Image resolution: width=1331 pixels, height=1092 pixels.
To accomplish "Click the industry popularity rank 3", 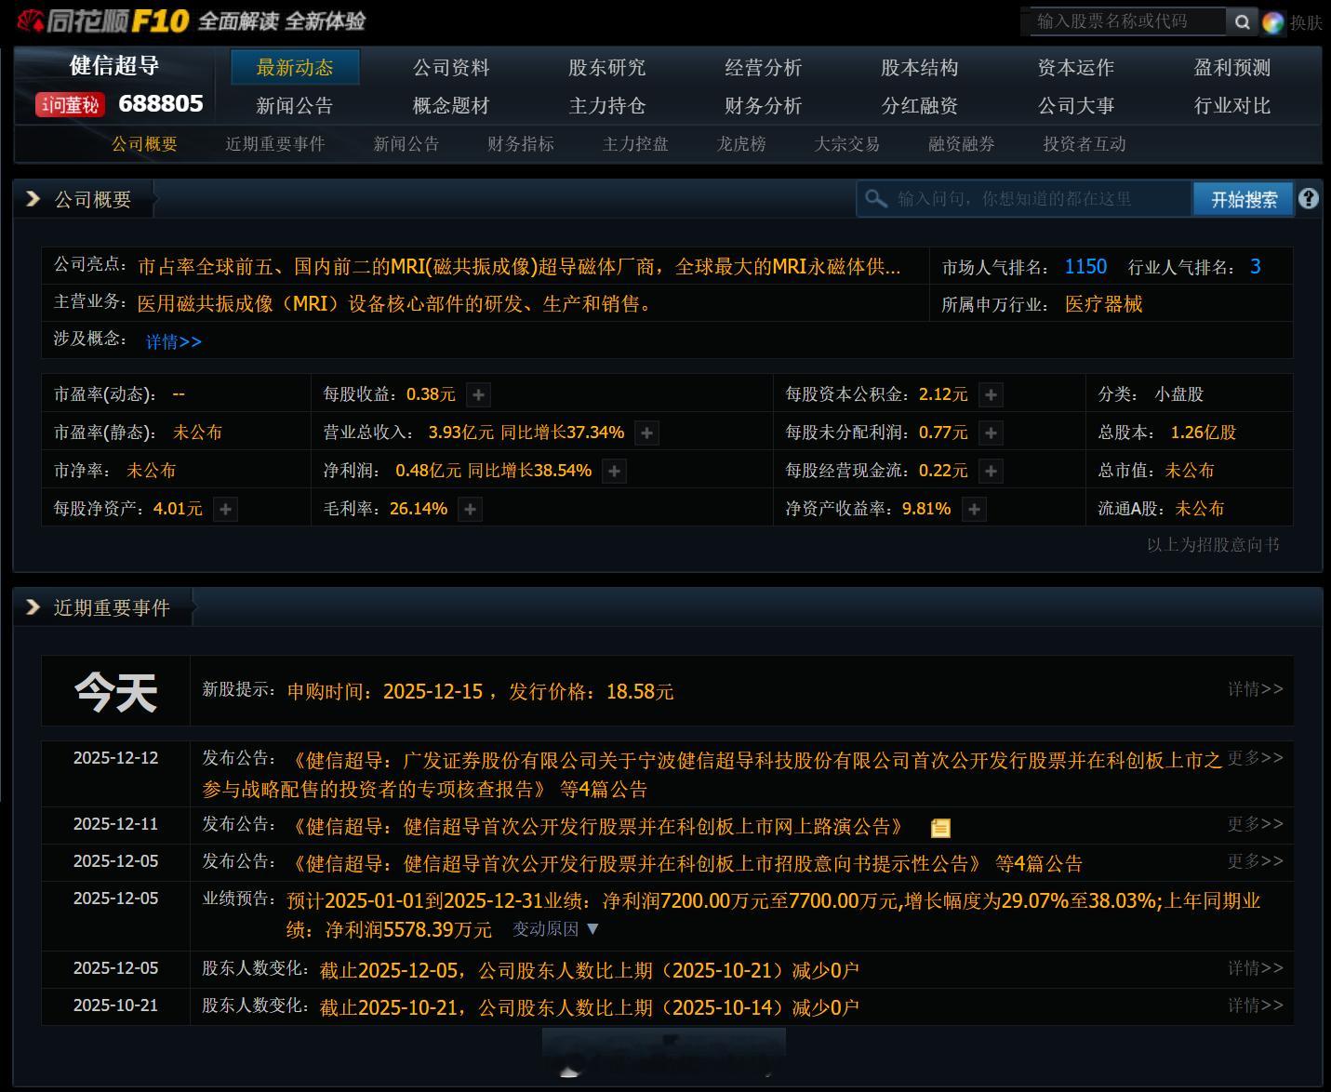I will (1255, 267).
